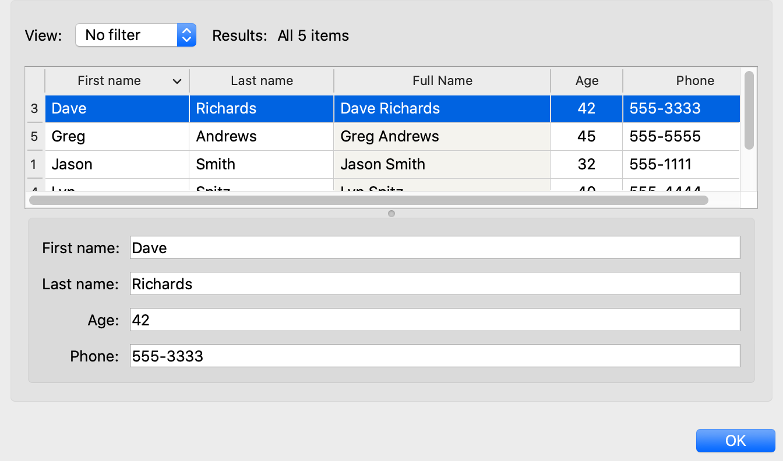The width and height of the screenshot is (783, 461).
Task: Sort by Last name column header
Action: [x=262, y=81]
